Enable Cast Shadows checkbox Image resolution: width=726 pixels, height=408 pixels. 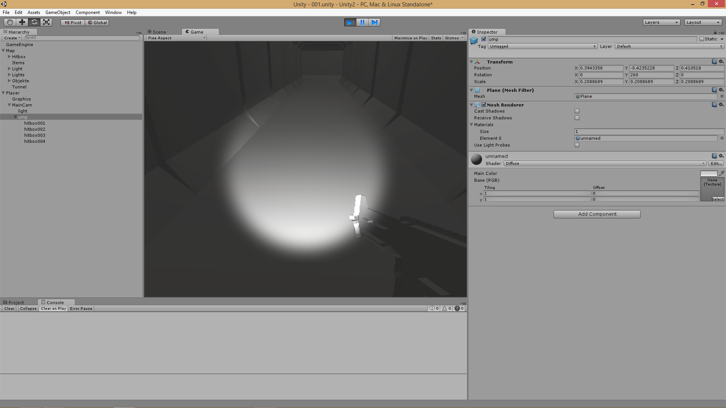[577, 111]
